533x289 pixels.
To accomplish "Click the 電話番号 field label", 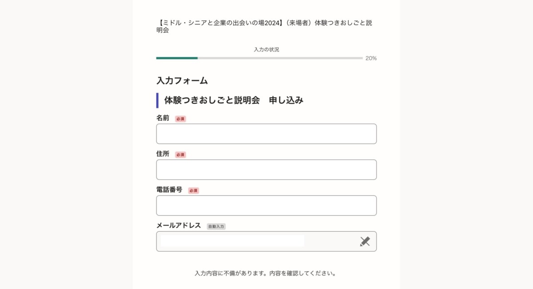I will [169, 190].
